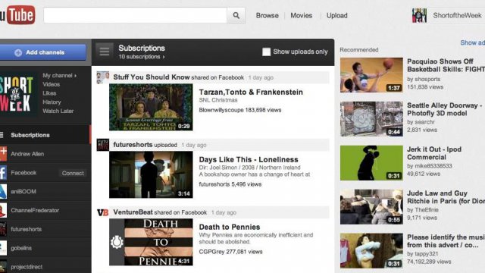Screen dimensions: 485x273
Task: Open Jerk it Out - Ipod Commercial title
Action: coord(434,153)
